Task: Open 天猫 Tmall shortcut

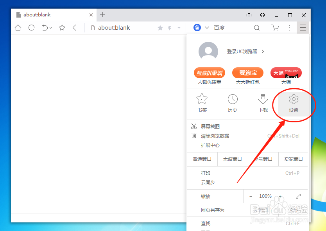Action: click(286, 76)
